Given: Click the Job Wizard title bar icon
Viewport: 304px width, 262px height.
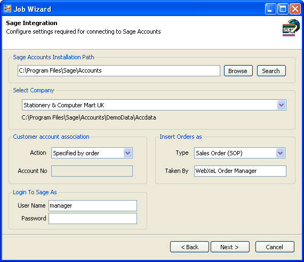Looking at the screenshot, I should (x=7, y=9).
